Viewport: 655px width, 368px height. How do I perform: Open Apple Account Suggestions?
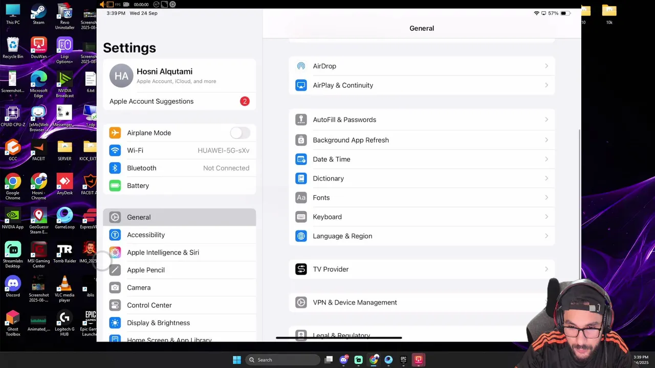pos(179,101)
